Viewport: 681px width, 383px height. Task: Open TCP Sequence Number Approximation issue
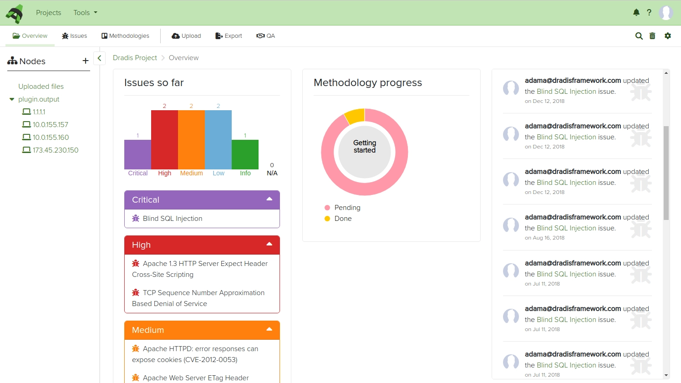[198, 298]
